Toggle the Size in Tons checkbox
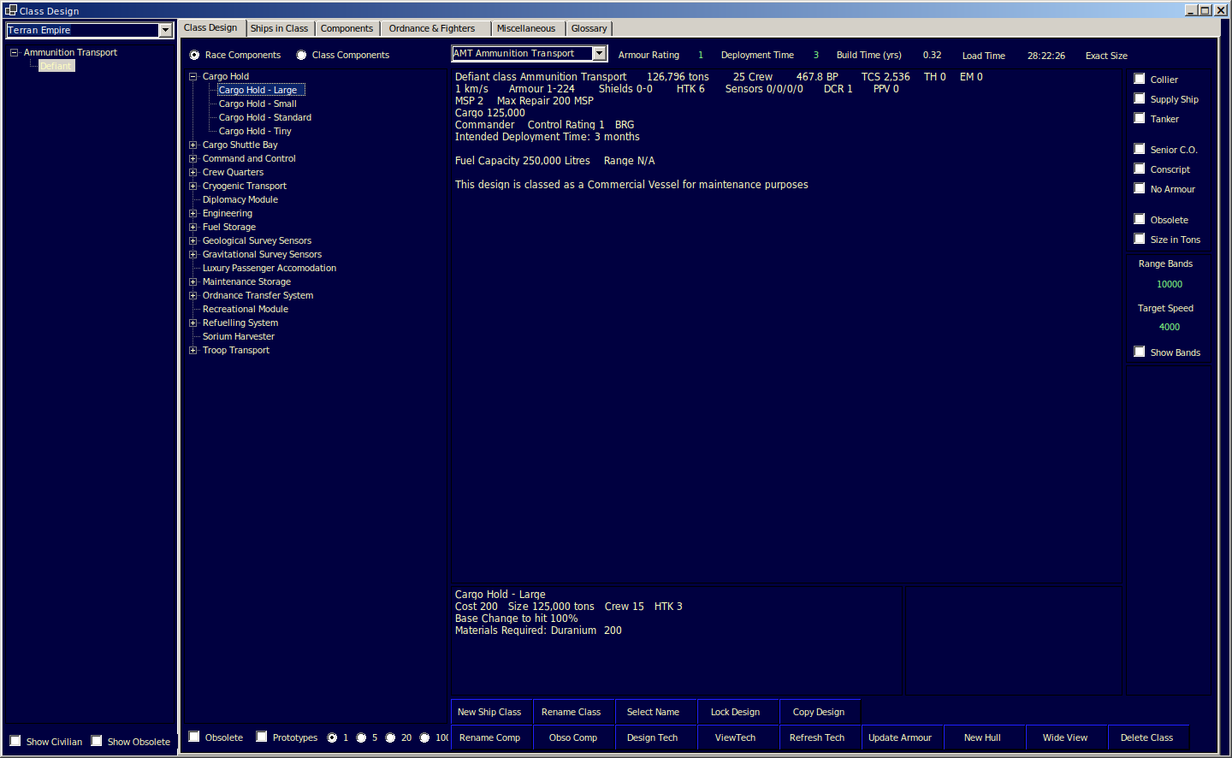Image resolution: width=1232 pixels, height=758 pixels. pyautogui.click(x=1140, y=239)
